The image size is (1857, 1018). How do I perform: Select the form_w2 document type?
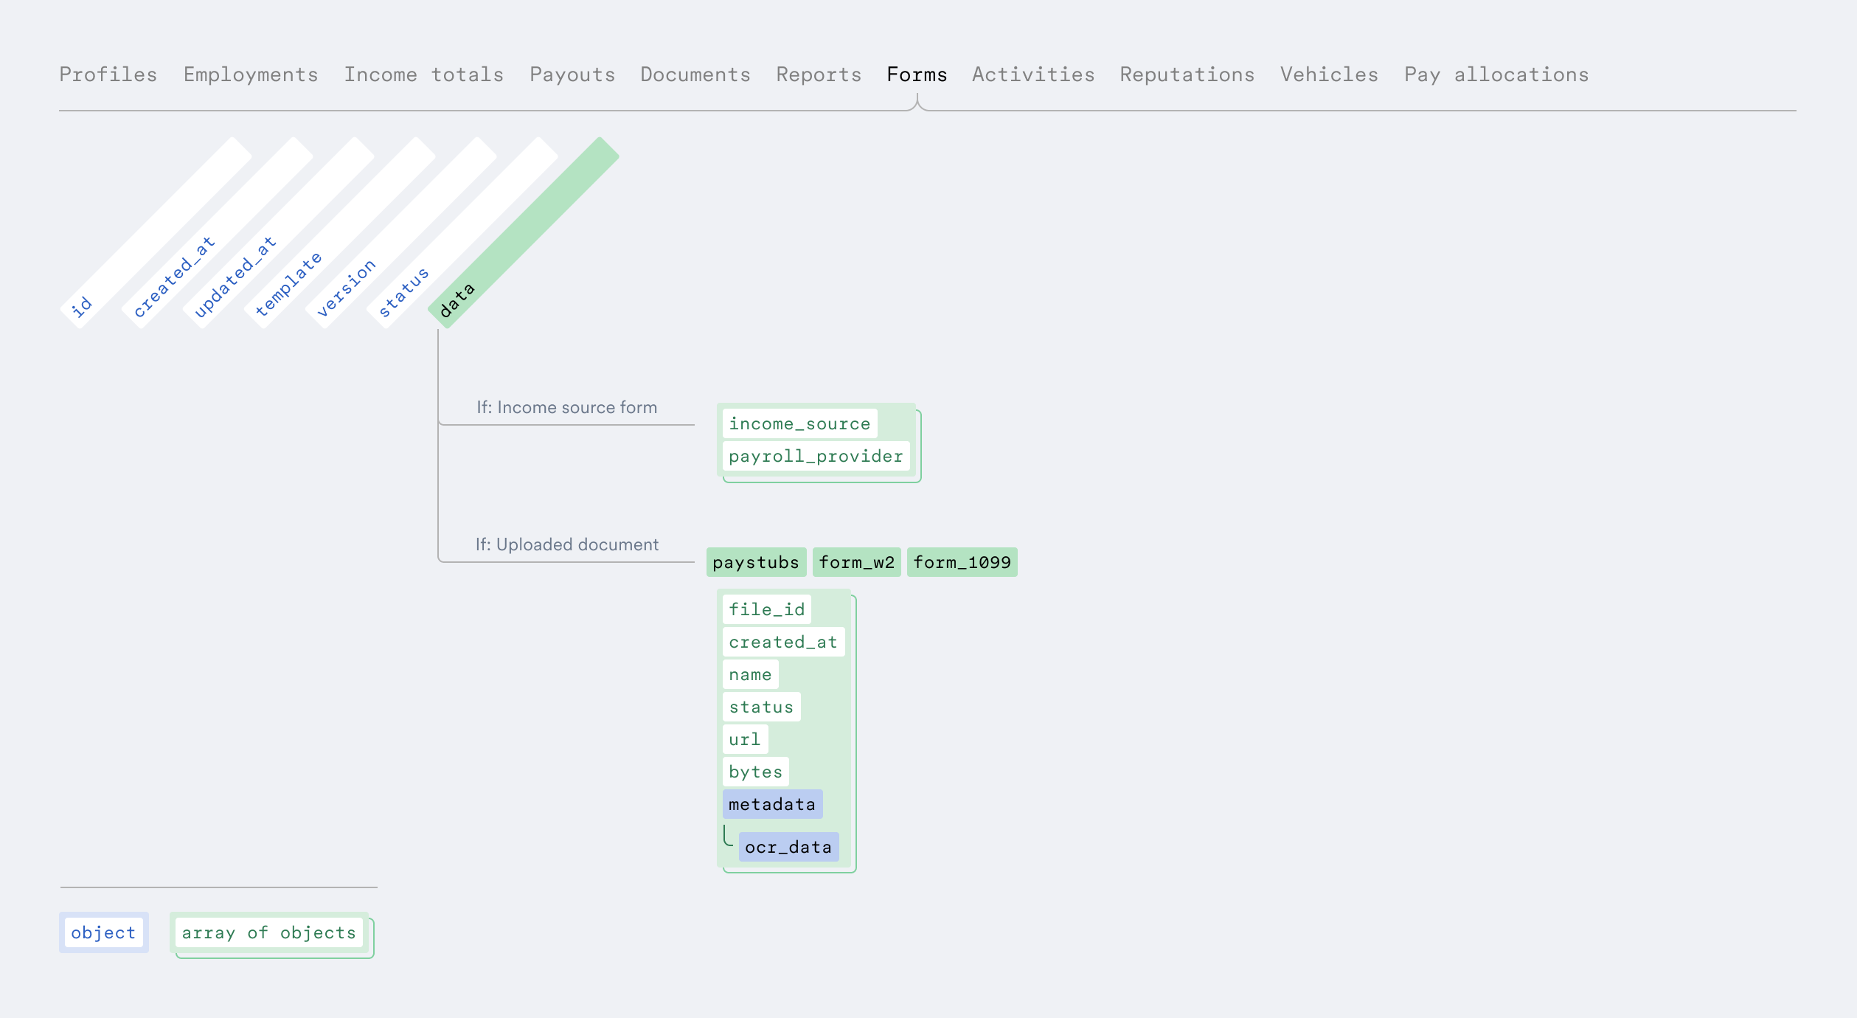click(856, 562)
